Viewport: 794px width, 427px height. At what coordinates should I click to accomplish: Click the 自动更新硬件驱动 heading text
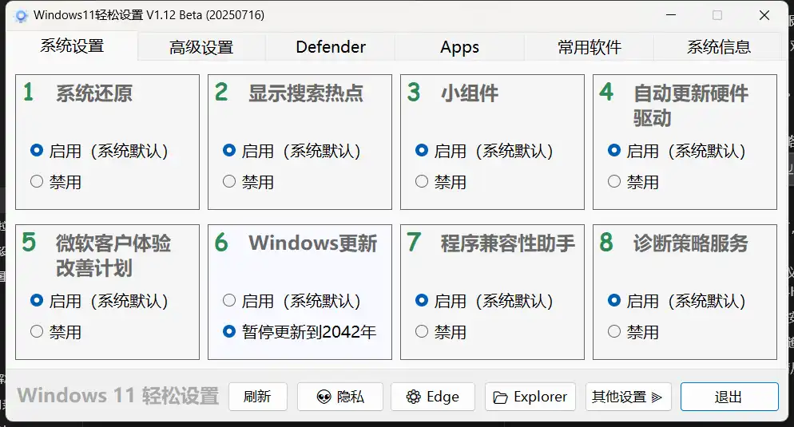pos(691,105)
